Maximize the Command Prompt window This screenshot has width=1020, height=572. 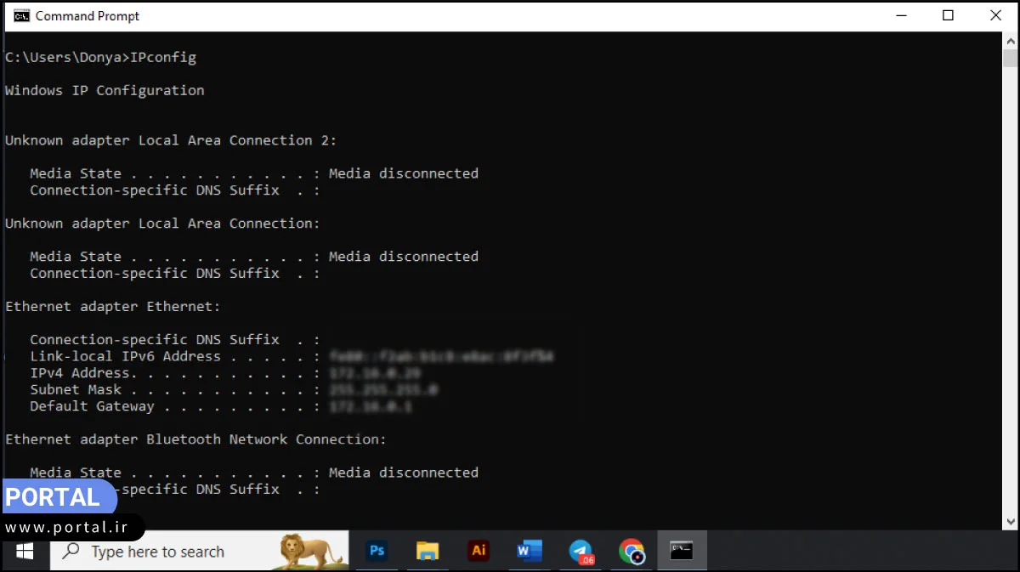coord(948,15)
